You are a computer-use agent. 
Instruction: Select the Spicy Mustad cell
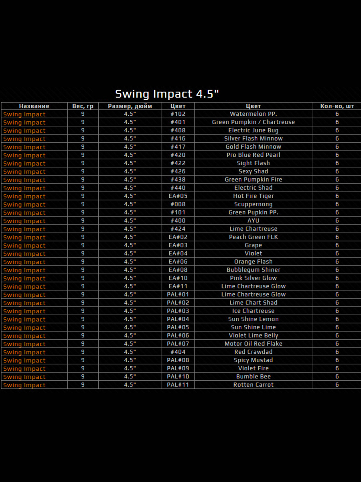pyautogui.click(x=254, y=360)
